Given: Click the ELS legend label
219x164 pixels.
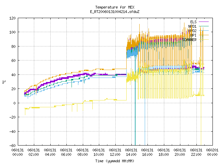Looking at the screenshot, I should (x=193, y=22).
